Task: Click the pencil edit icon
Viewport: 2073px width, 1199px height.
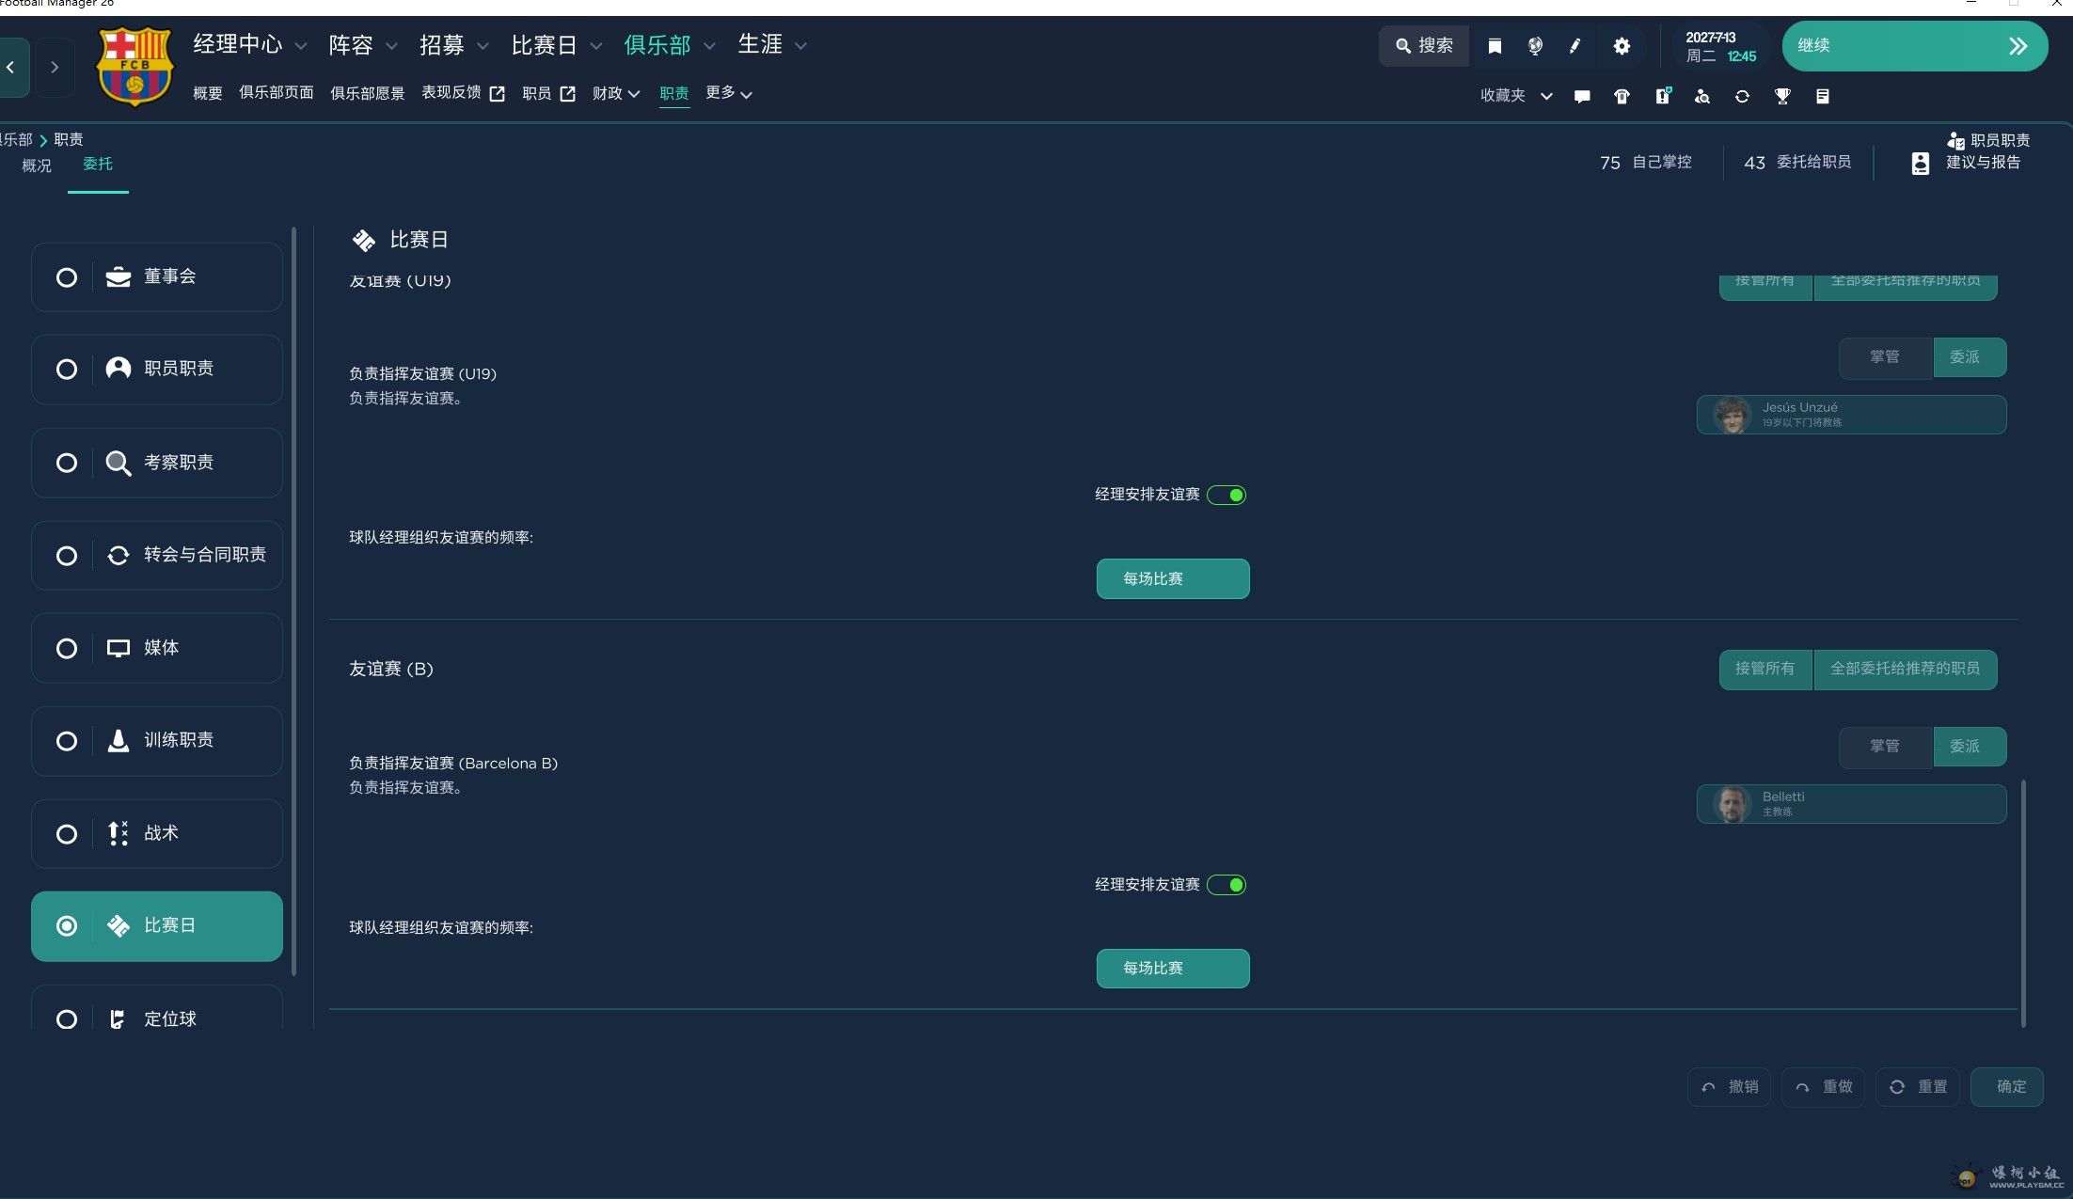Action: coord(1575,46)
